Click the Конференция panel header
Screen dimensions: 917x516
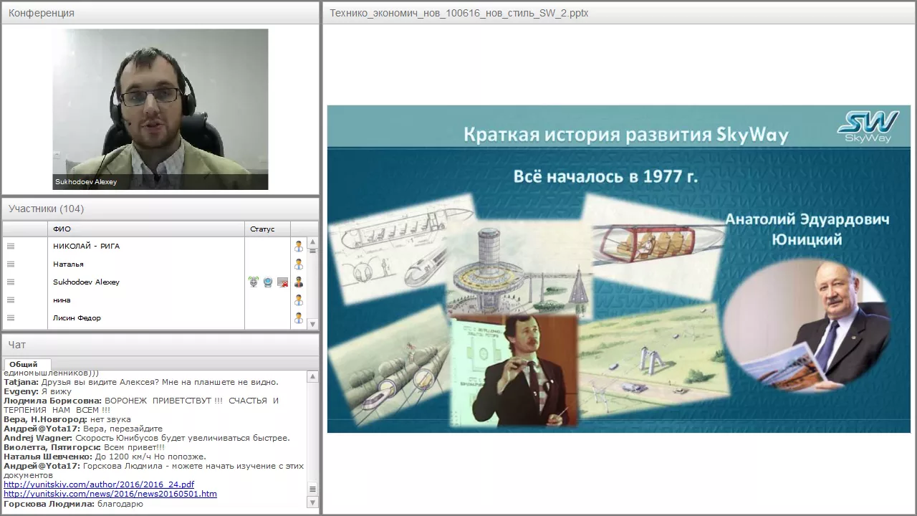tap(160, 13)
